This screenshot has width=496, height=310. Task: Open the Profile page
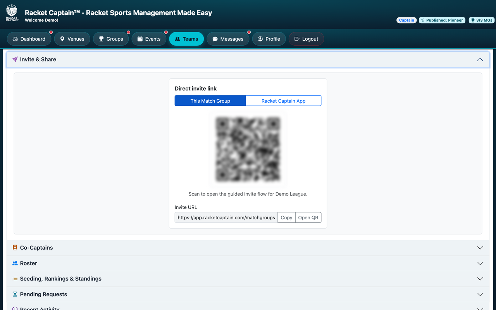click(269, 39)
